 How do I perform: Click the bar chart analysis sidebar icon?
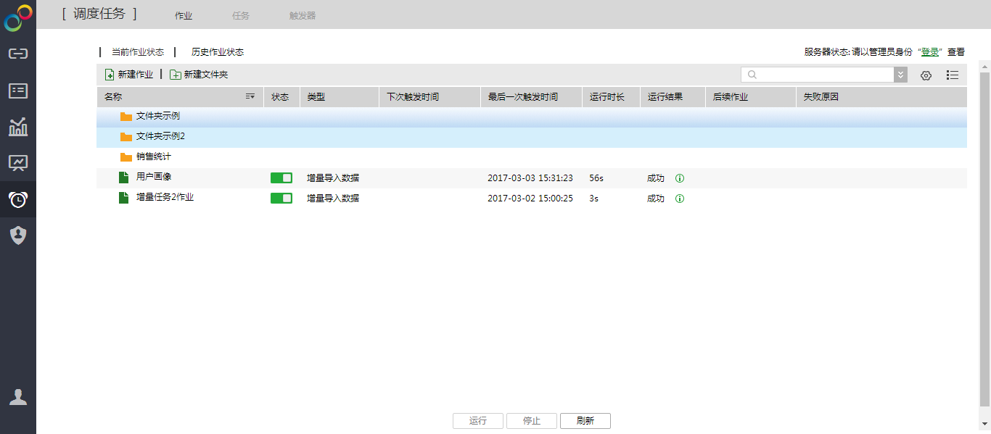click(x=18, y=127)
